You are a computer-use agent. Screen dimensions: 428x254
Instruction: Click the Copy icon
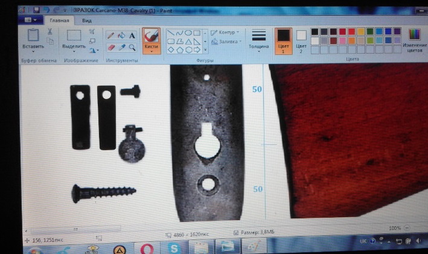tap(50, 41)
